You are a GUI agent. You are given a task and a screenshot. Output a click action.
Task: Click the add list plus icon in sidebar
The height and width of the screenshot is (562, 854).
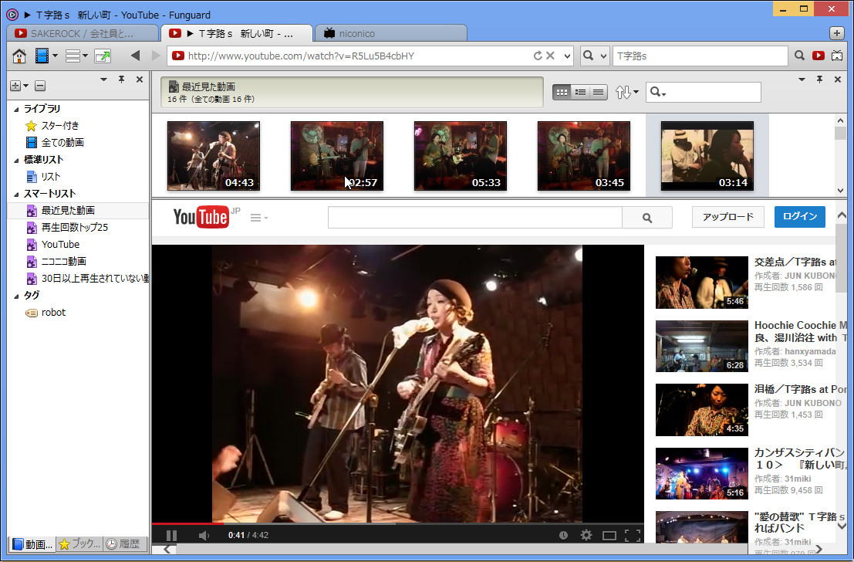point(15,86)
